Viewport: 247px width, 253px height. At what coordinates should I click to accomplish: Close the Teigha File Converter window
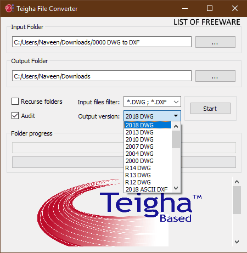tap(235, 8)
